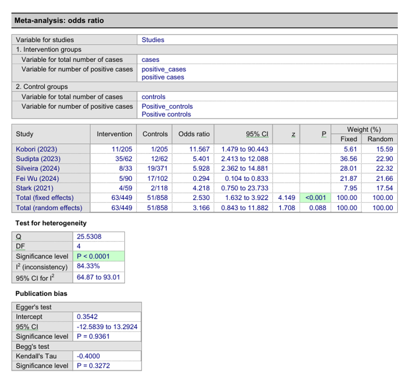Screen dimensions: 410x380
Task: Click the Begg's test heading
Action: pos(32,346)
